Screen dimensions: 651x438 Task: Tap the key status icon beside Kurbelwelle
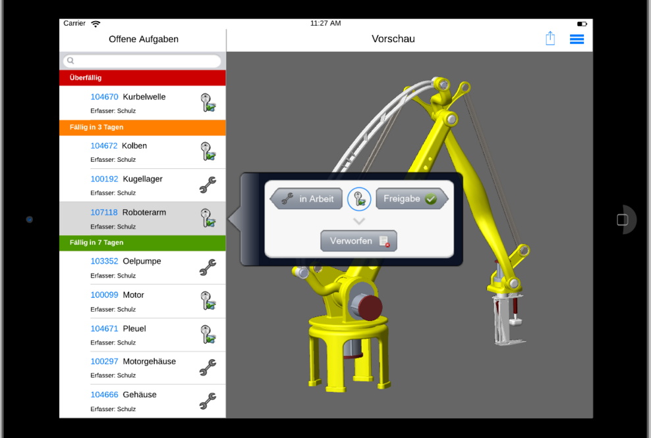pos(208,103)
